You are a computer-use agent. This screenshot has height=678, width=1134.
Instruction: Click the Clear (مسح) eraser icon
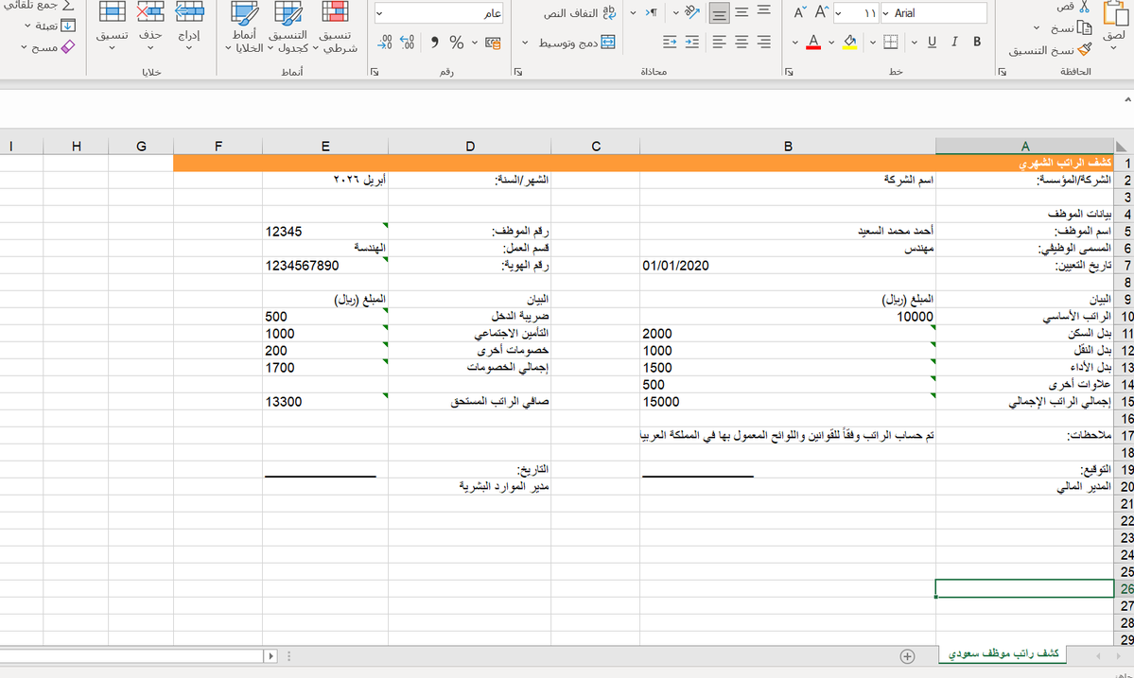pos(68,46)
